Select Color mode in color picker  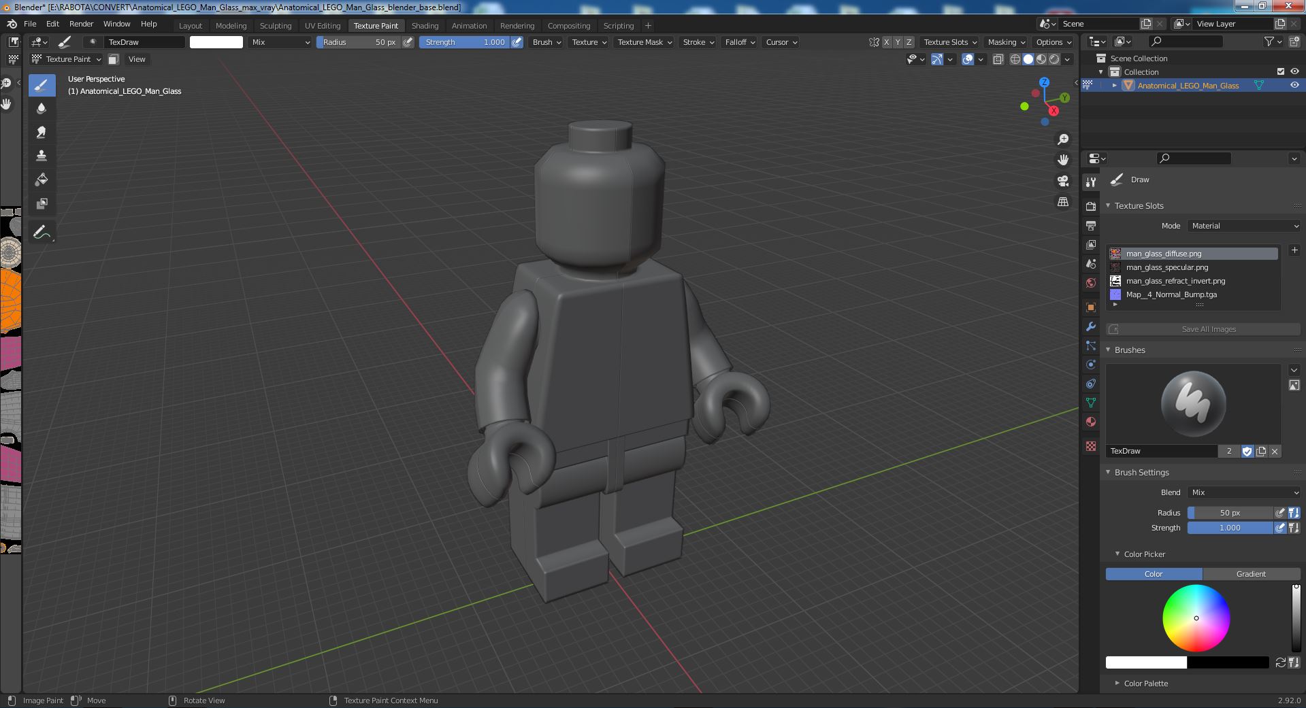tap(1154, 574)
